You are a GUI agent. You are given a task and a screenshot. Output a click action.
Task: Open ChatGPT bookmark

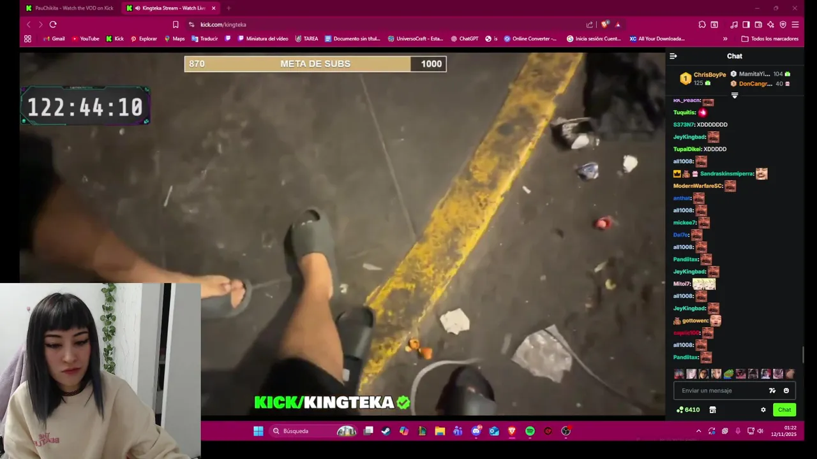[464, 38]
